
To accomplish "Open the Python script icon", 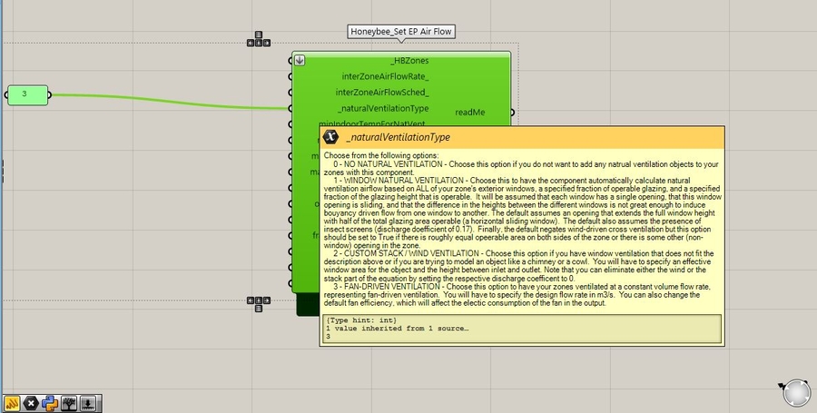I will coord(50,402).
